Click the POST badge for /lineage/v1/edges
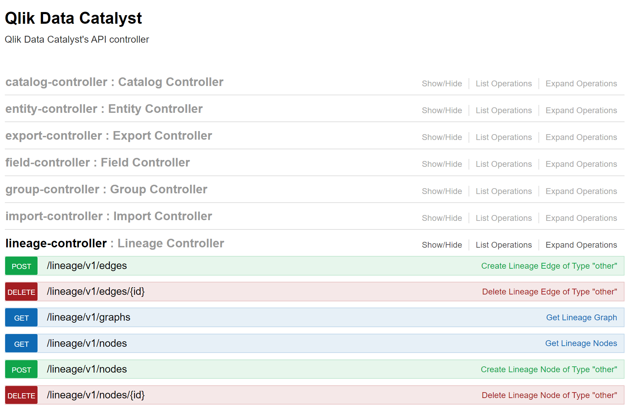Screen dimensions: 629x408 [x=21, y=266]
